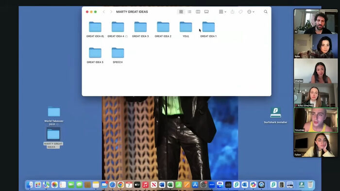Open Mail from the Dock

(104, 185)
